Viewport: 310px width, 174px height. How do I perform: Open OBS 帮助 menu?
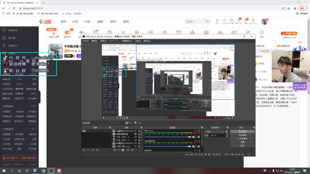(147, 41)
